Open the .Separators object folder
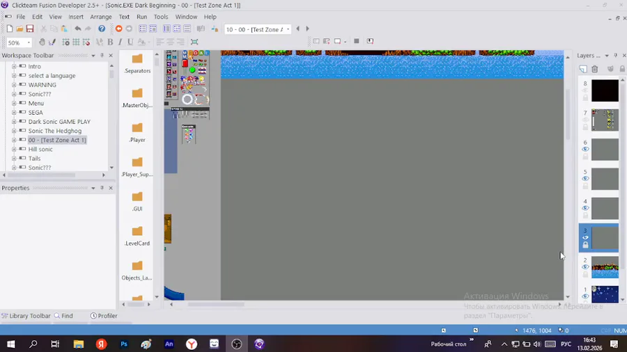This screenshot has height=352, width=627. tap(137, 63)
